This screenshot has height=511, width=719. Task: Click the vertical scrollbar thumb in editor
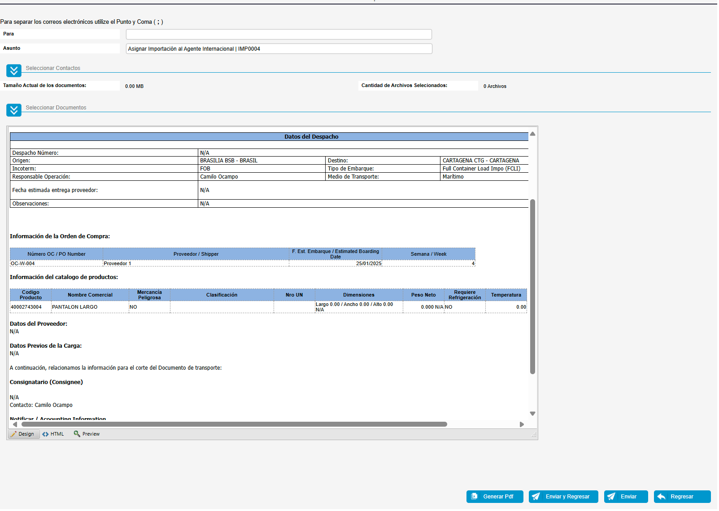(532, 287)
